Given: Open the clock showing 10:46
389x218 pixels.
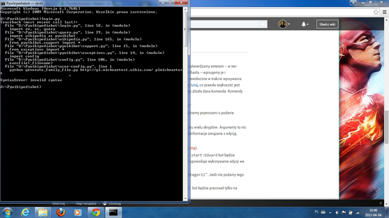Looking at the screenshot, I should click(373, 213).
